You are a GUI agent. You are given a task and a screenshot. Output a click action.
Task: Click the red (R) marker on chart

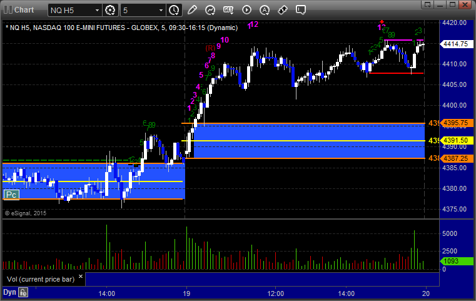[x=210, y=48]
